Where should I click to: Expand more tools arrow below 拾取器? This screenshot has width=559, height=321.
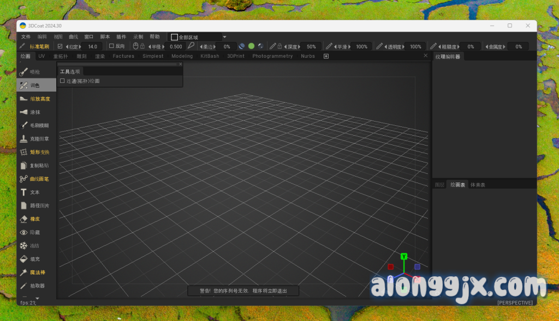(38, 298)
